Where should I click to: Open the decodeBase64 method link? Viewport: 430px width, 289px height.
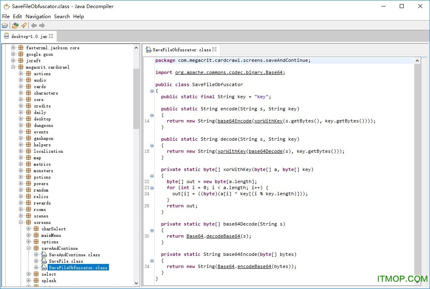[223, 236]
